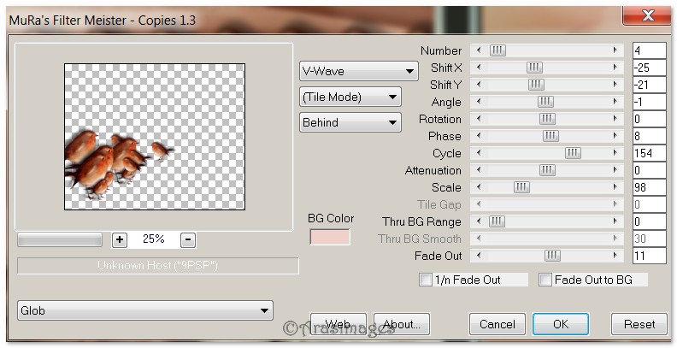
Task: Click the Number slider left arrow
Action: (477, 50)
